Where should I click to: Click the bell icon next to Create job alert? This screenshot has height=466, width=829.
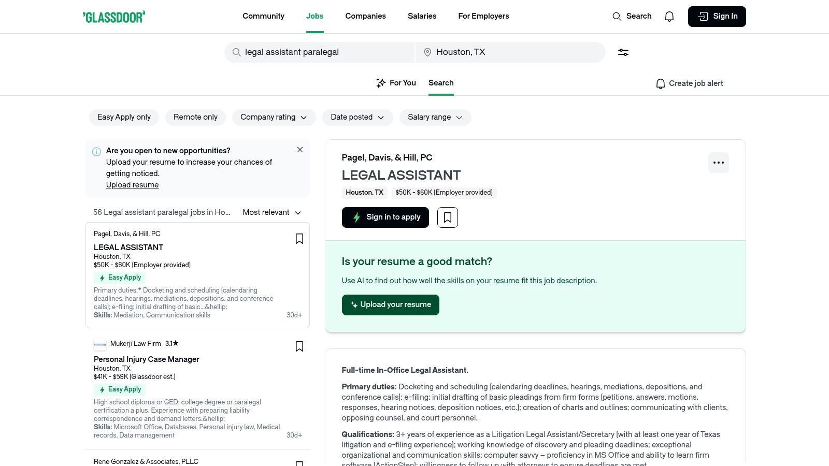pyautogui.click(x=660, y=83)
